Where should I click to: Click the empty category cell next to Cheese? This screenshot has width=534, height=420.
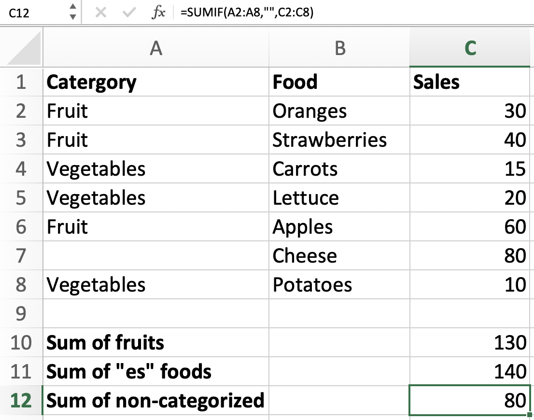tap(155, 256)
